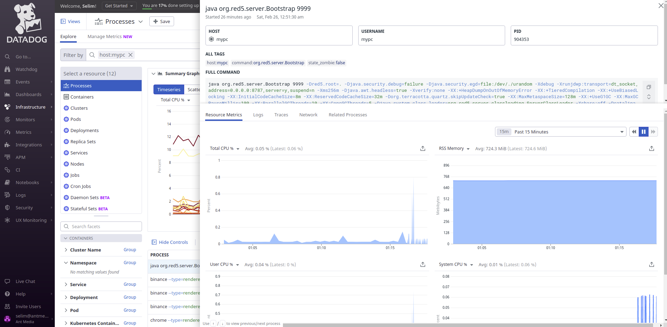The width and height of the screenshot is (667, 327).
Task: Click Hide Controls link
Action: point(170,242)
